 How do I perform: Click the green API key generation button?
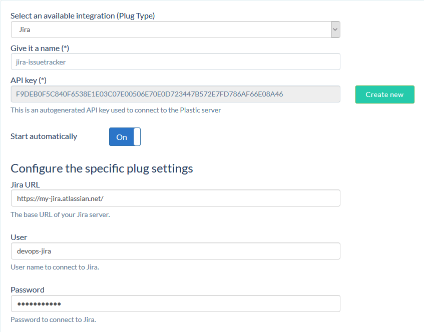[384, 94]
